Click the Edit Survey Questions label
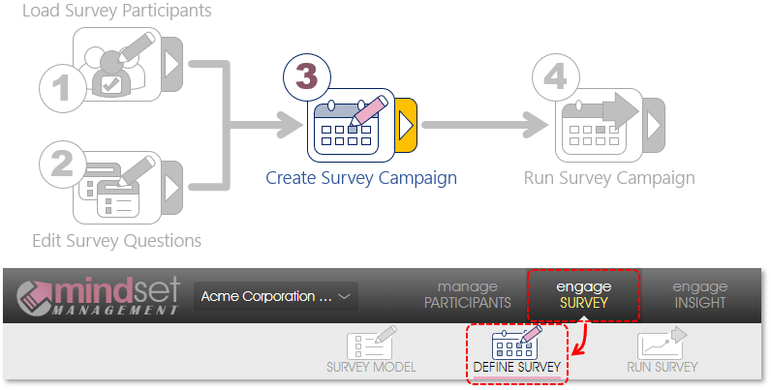Image resolution: width=771 pixels, height=390 pixels. [x=117, y=241]
